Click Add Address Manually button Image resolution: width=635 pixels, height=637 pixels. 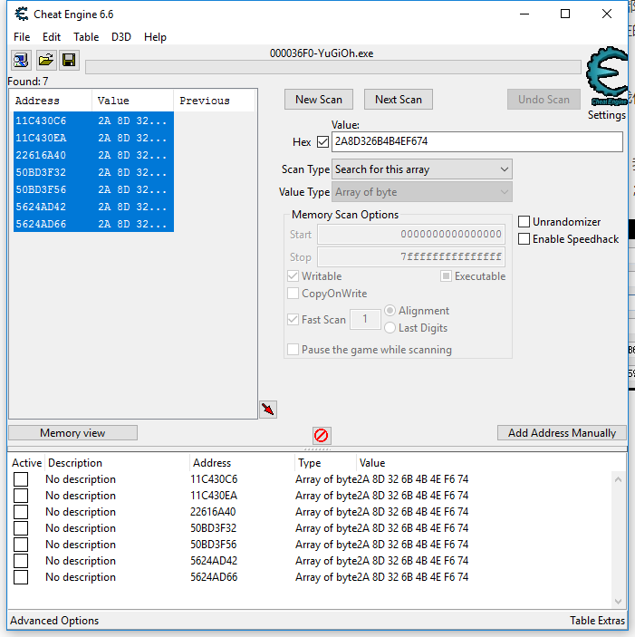[x=562, y=433]
